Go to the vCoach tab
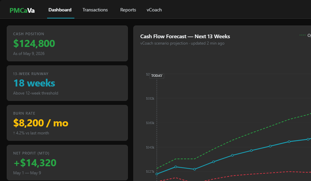Viewport: 311px width, 181px height. click(x=154, y=10)
